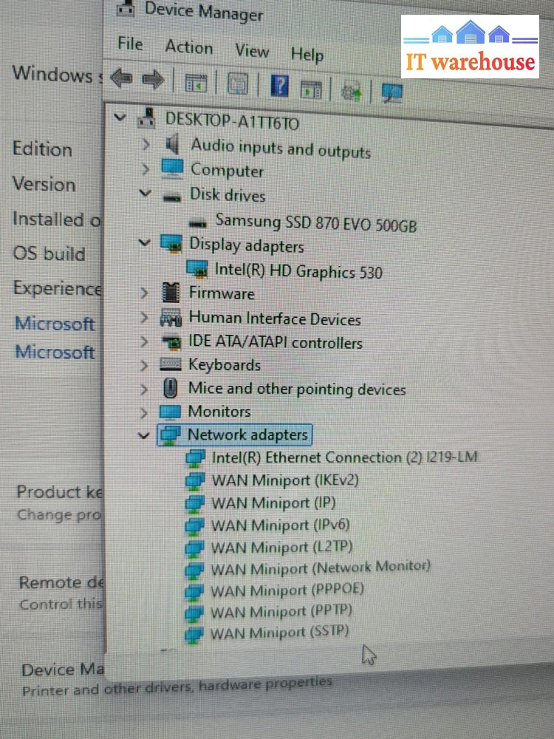This screenshot has width=554, height=739.
Task: Click the Forward arrow toolbar icon
Action: 153,80
